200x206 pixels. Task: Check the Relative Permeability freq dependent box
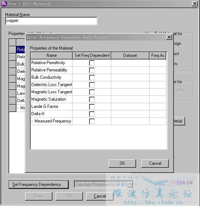click(x=92, y=70)
